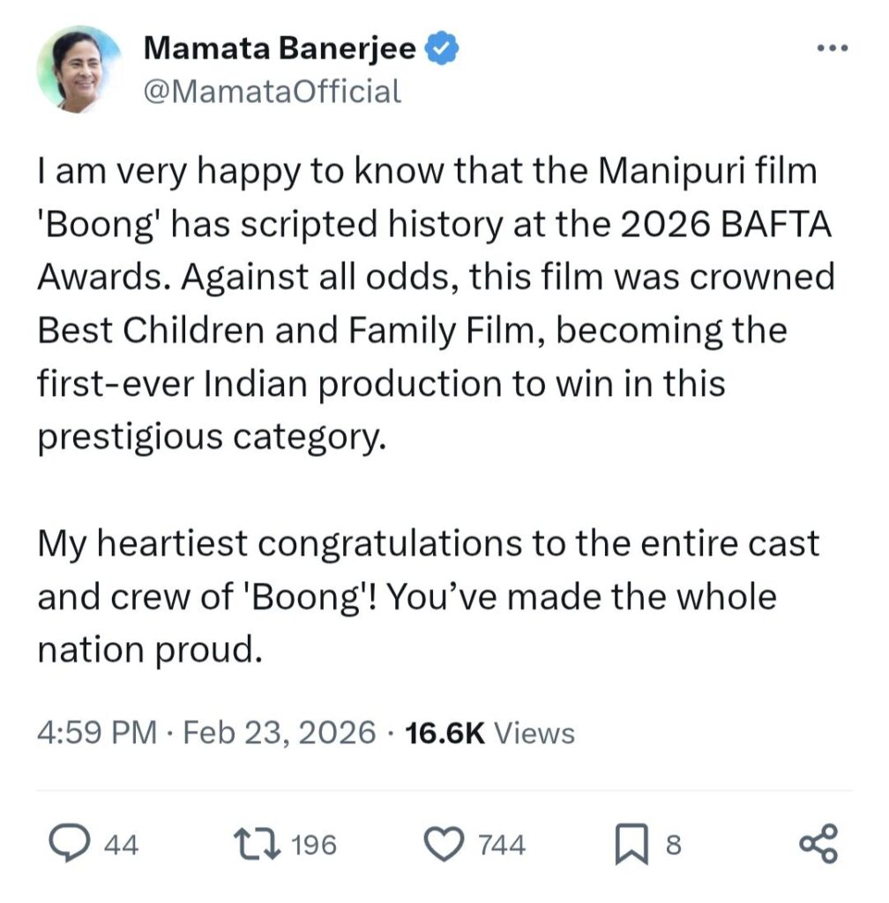Click the 196 reposts count
The height and width of the screenshot is (903, 889).
point(314,846)
